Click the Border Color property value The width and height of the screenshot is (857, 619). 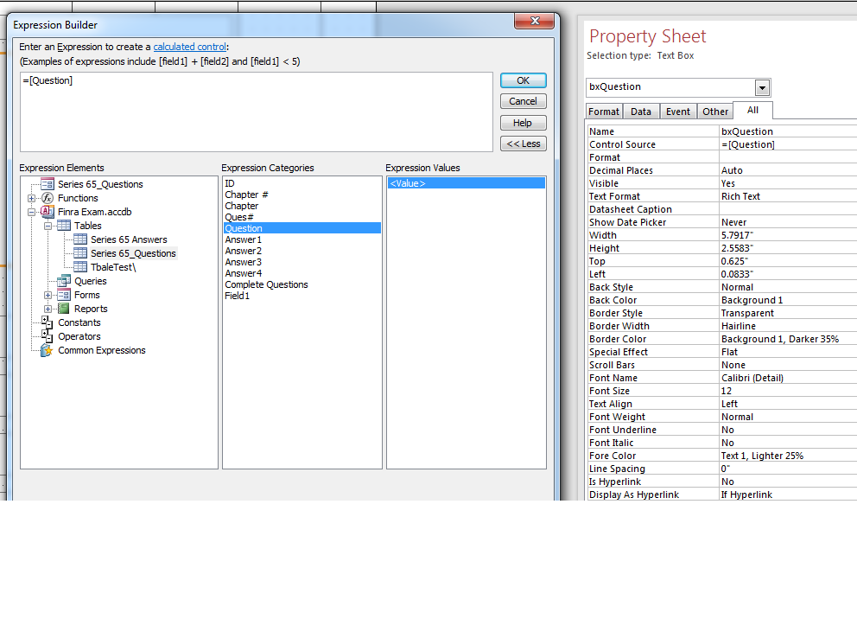788,339
